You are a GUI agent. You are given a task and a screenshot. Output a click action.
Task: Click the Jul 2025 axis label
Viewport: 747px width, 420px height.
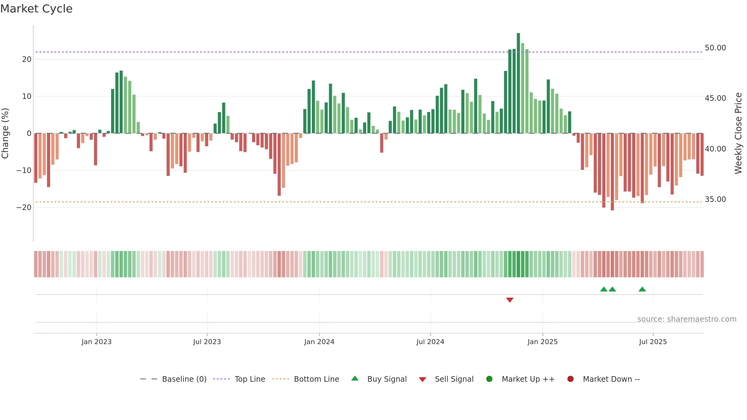pyautogui.click(x=653, y=342)
